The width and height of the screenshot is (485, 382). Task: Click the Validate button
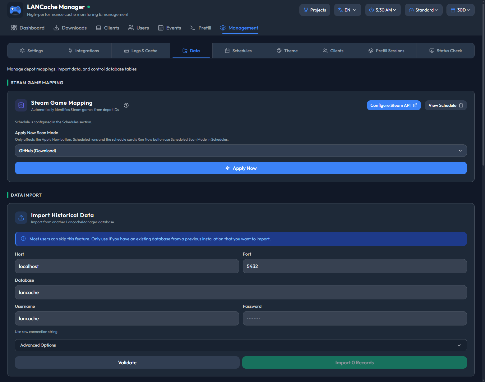pos(127,362)
